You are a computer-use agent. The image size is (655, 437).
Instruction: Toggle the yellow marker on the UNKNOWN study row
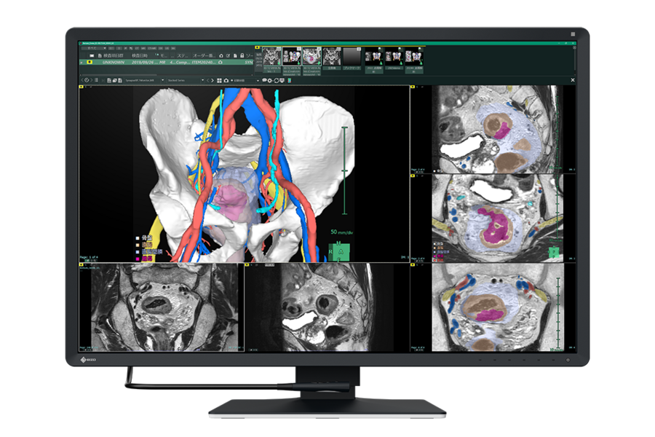(90, 62)
